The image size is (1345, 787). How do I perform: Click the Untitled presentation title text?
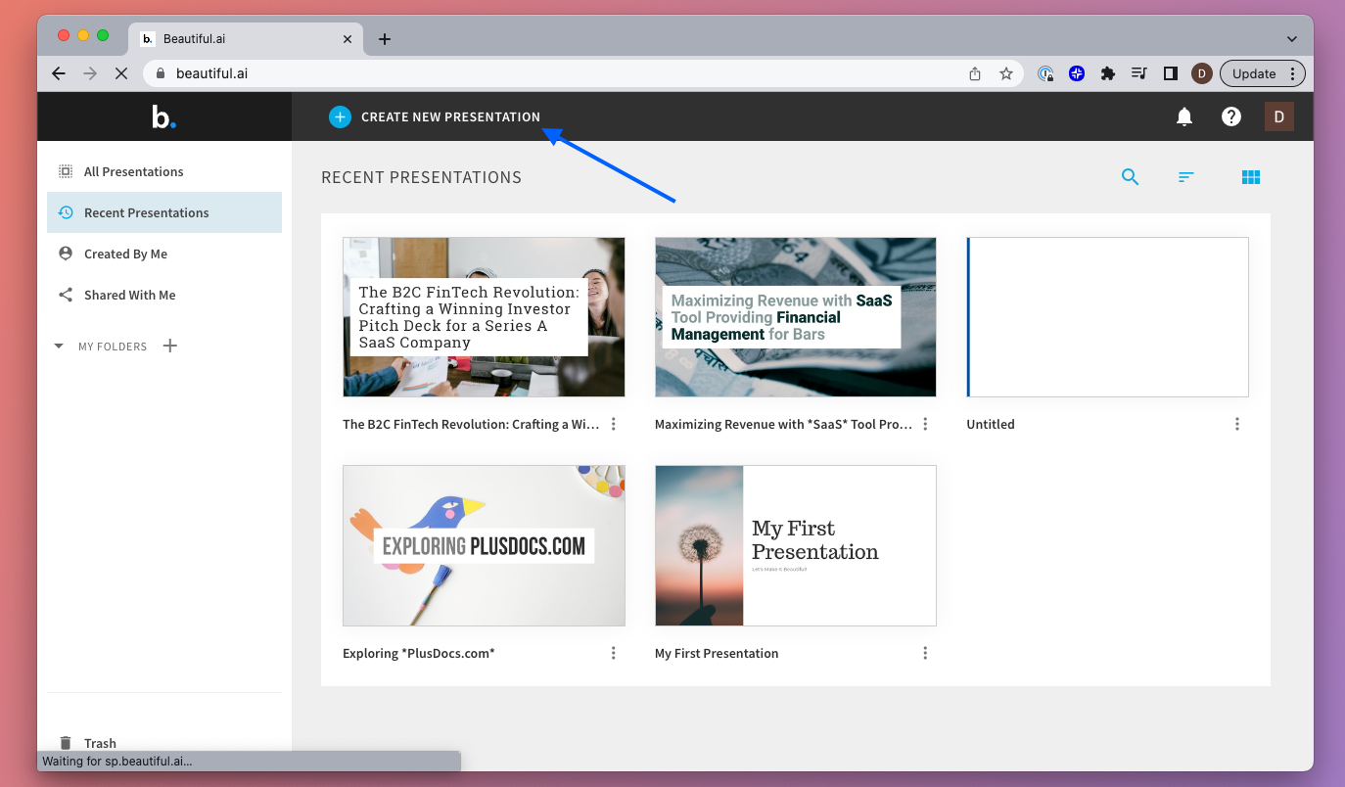(x=991, y=424)
